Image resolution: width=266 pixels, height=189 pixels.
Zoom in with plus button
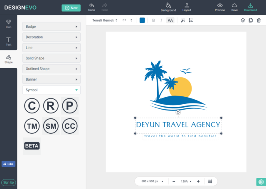pyautogui.click(x=198, y=182)
